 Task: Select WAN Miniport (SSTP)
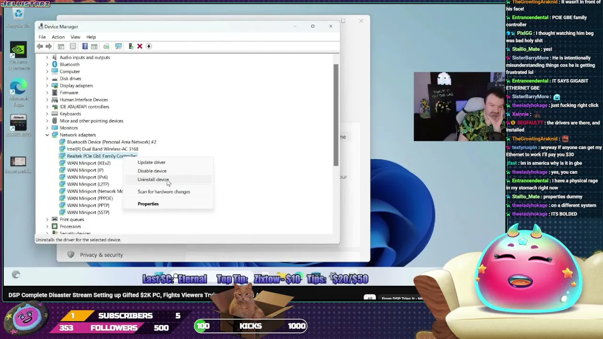(x=88, y=212)
